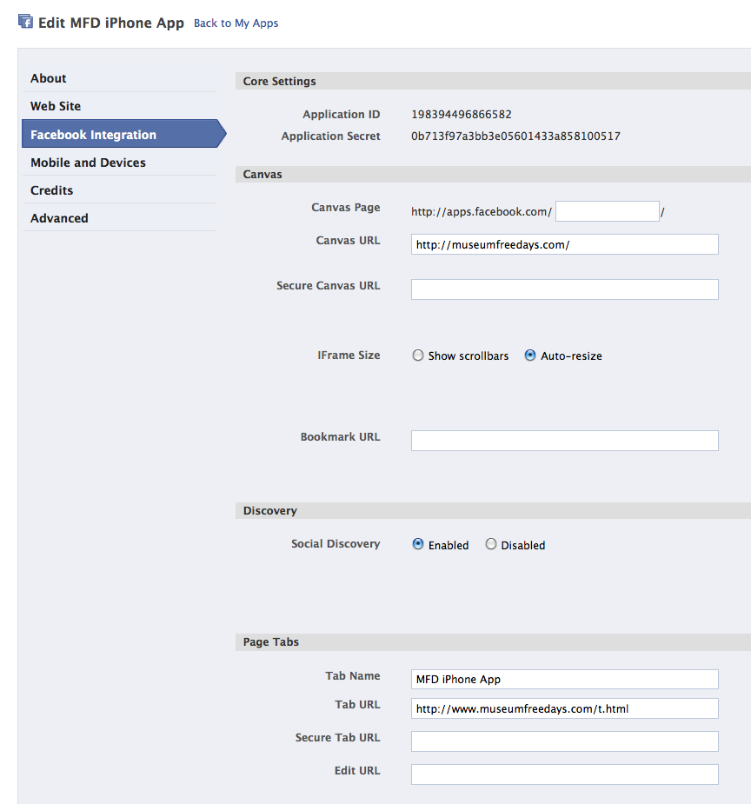The width and height of the screenshot is (751, 804).
Task: Go back to My Apps
Action: click(x=236, y=23)
